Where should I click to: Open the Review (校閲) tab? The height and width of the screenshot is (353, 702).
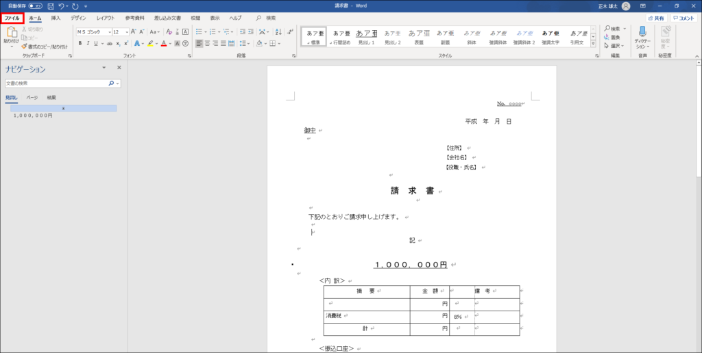[x=195, y=18]
